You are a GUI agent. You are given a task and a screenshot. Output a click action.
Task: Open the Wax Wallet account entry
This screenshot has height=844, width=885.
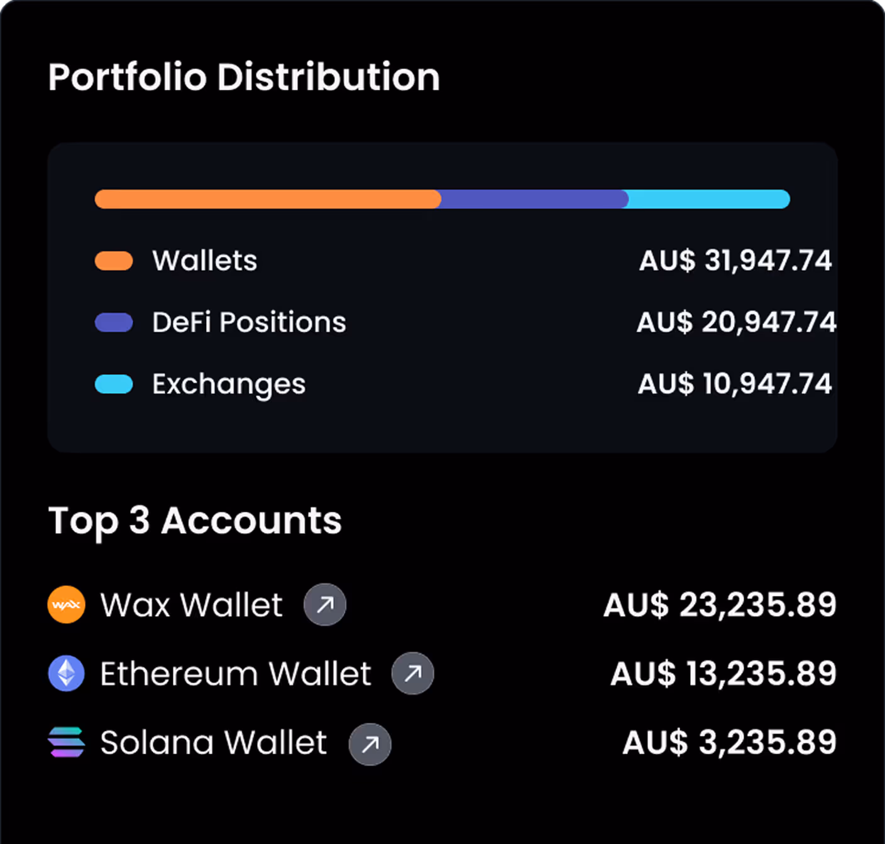pyautogui.click(x=191, y=605)
